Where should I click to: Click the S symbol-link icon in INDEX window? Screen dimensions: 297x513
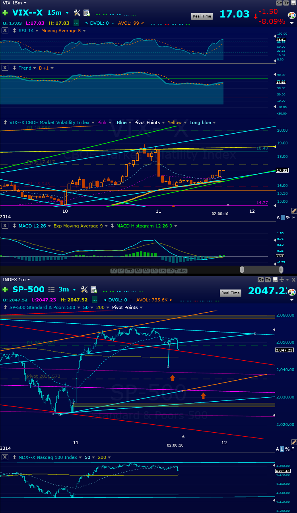[x=260, y=280]
